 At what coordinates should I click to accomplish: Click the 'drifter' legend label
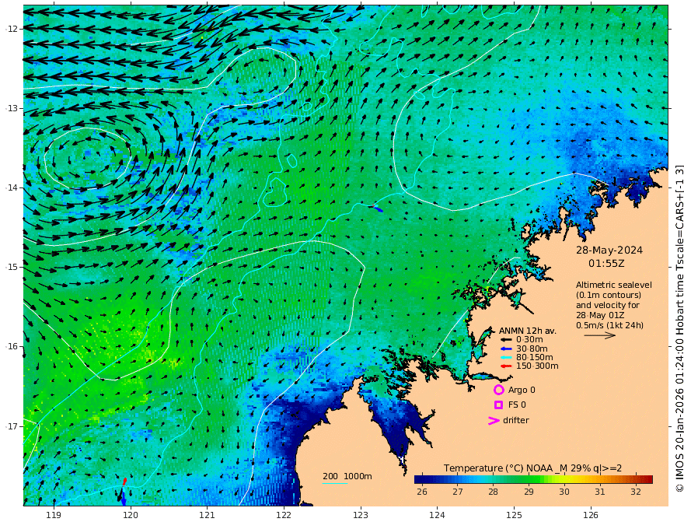tap(515, 420)
